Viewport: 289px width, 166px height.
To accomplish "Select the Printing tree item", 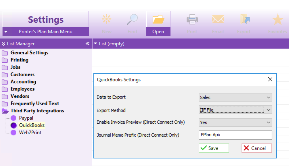I will 20,60.
